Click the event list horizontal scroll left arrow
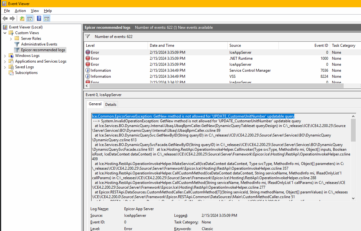 (87, 86)
